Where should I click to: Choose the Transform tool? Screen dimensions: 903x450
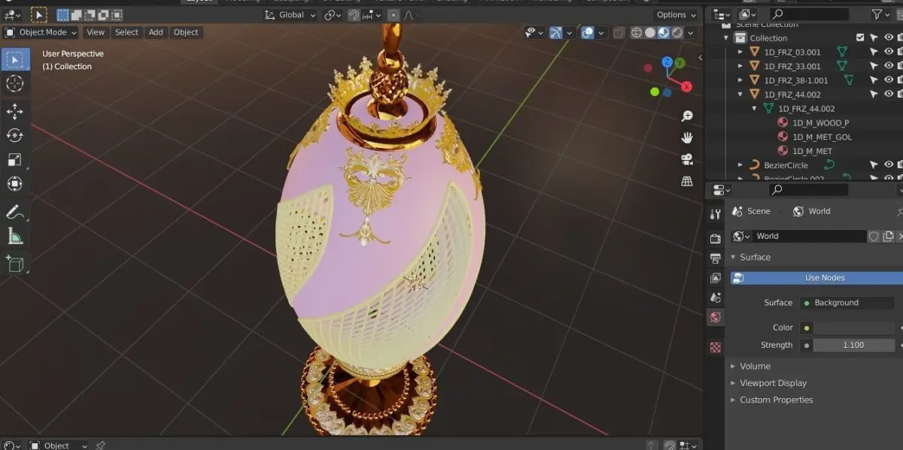(15, 184)
